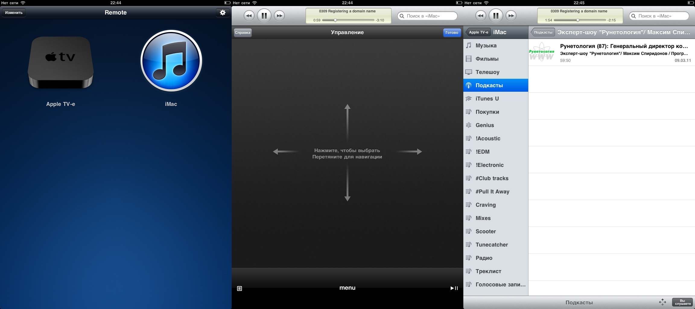Tap the right navigation arrow
Viewport: 695px width, 309px height.
(409, 151)
